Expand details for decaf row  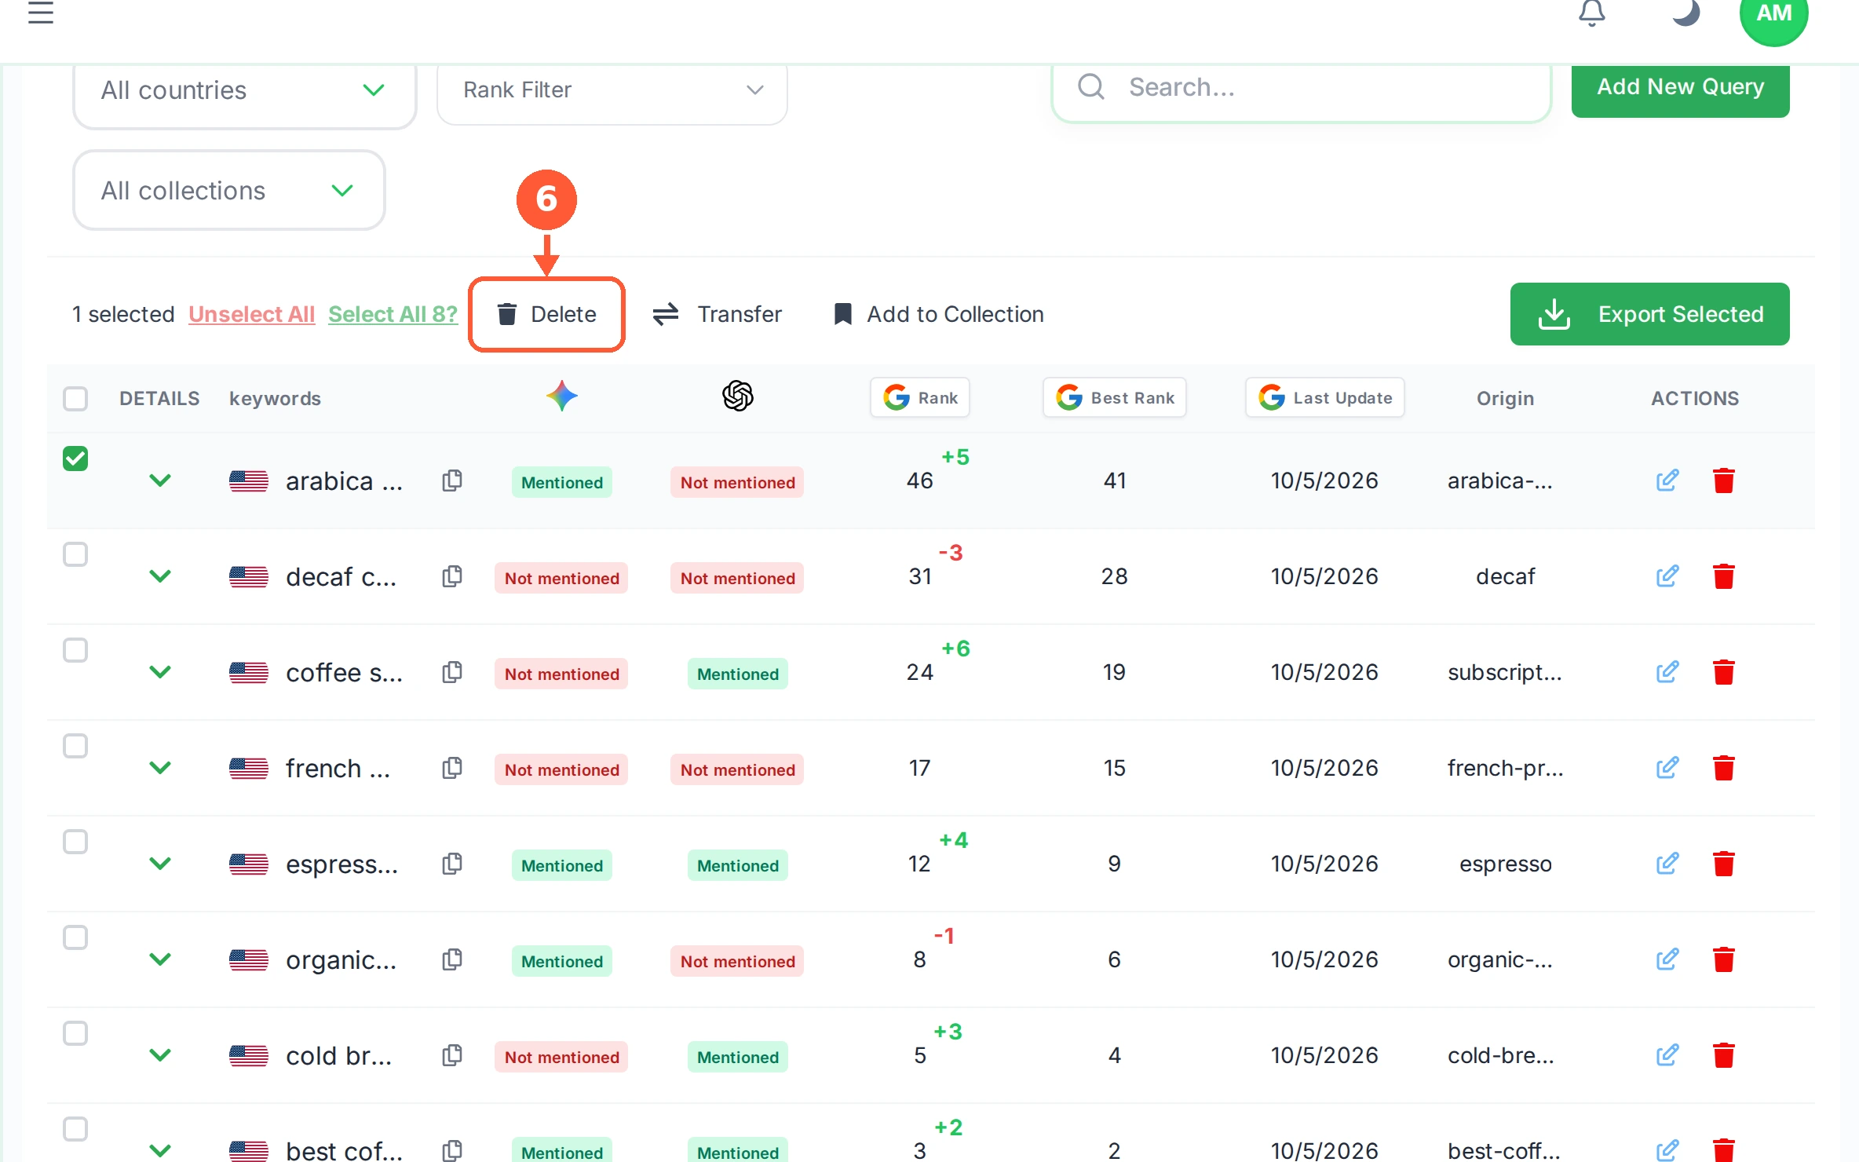click(160, 576)
